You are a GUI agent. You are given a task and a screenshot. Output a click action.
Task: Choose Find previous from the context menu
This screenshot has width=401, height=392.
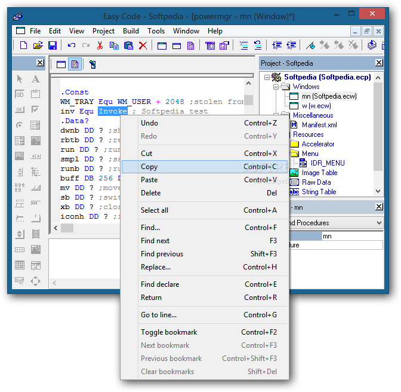tap(205, 254)
